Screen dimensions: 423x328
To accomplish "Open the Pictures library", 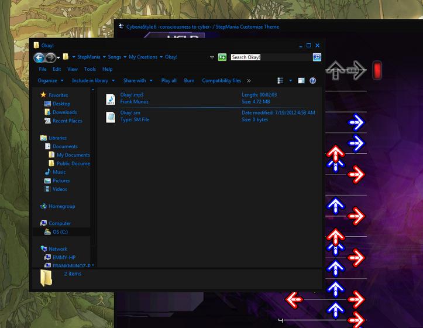I will click(61, 180).
